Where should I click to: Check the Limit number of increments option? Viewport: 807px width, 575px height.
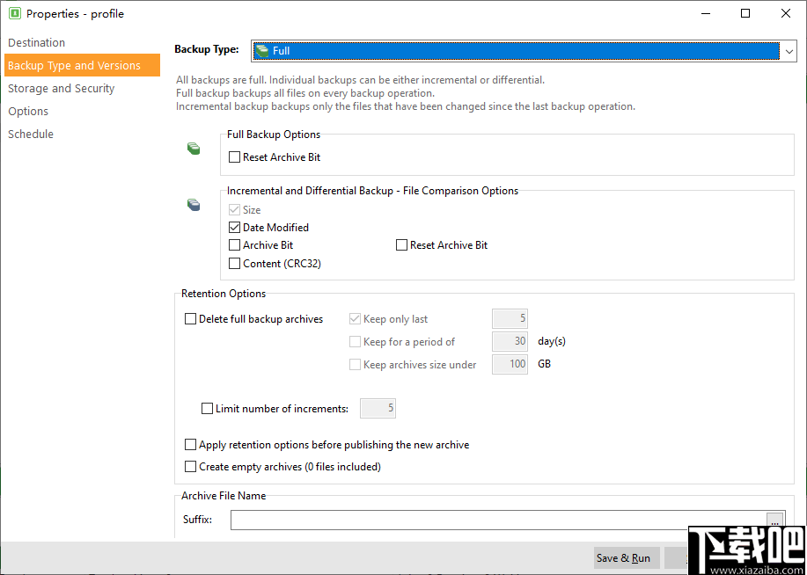208,409
